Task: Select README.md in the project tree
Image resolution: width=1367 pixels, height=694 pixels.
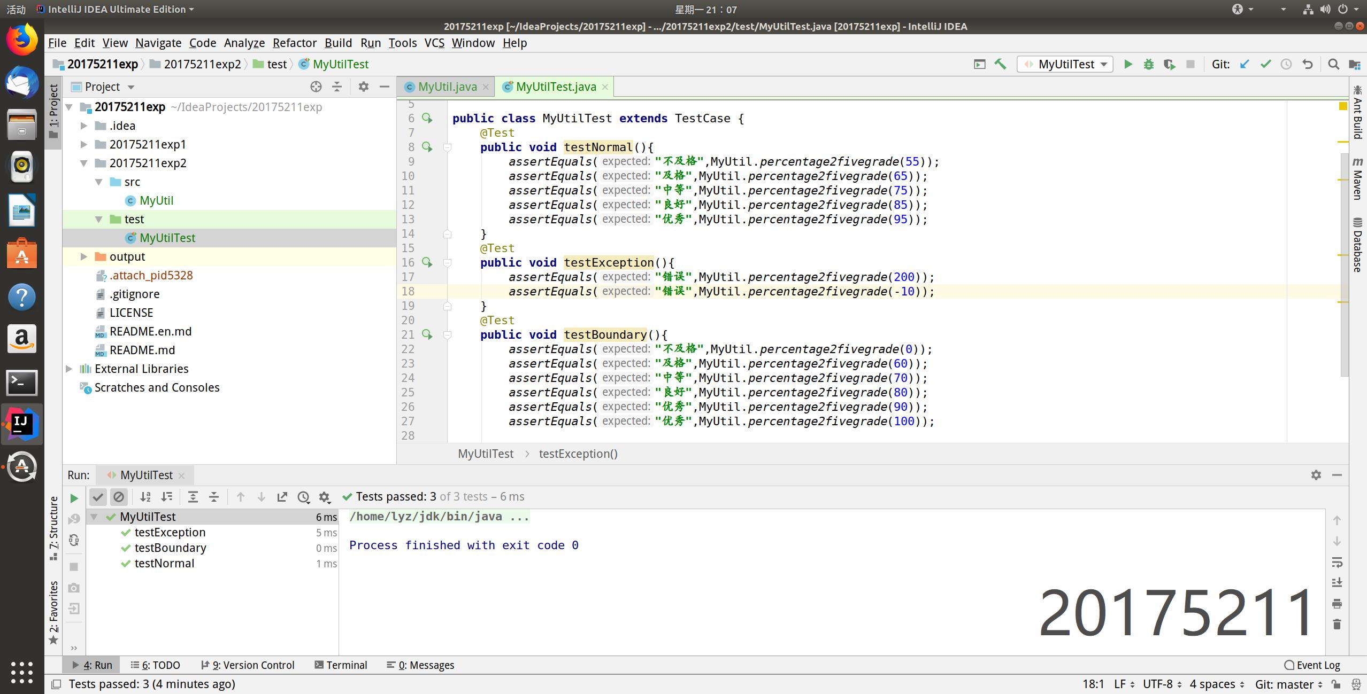Action: tap(142, 350)
